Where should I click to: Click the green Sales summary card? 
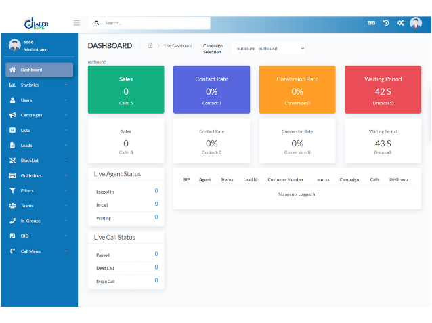[126, 89]
